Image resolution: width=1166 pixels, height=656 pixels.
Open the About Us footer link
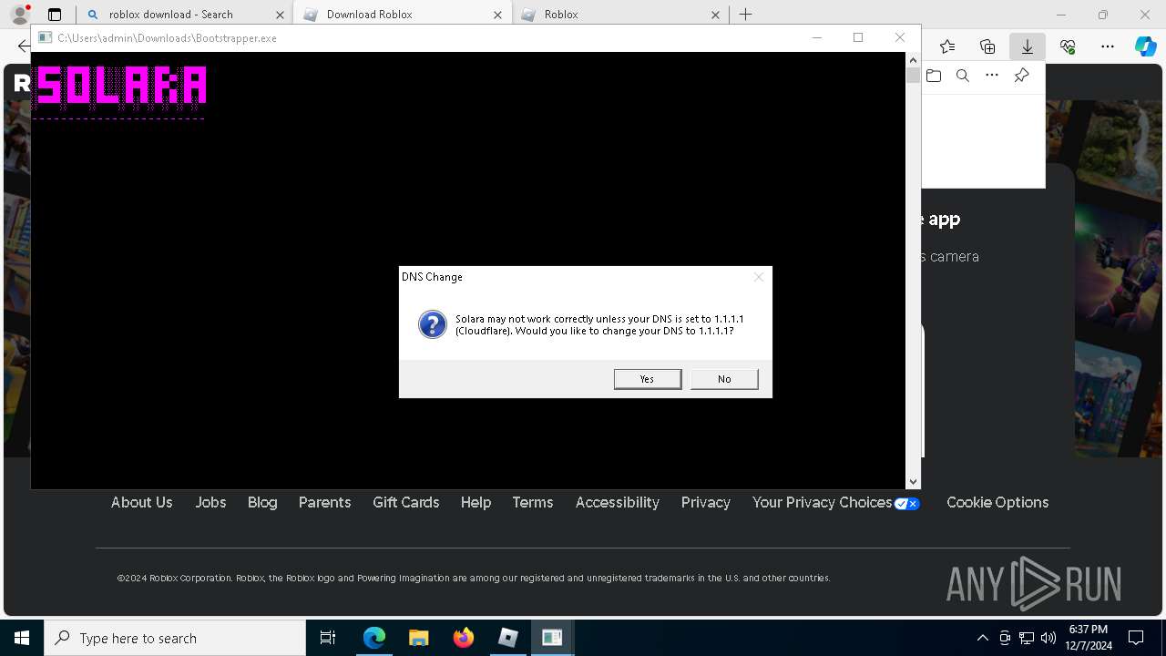(x=141, y=503)
